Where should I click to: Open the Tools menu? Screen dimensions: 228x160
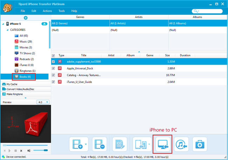pyautogui.click(x=62, y=11)
